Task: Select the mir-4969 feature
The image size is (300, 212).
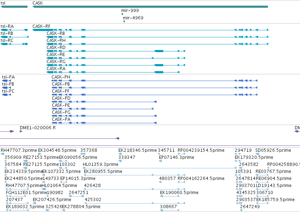Action: click(x=124, y=21)
